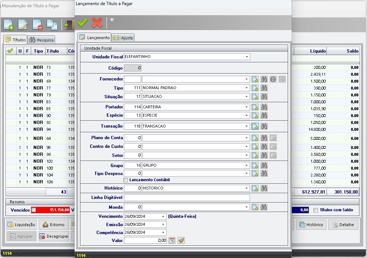
Task: Expand the Unidade Fiscal dropdown
Action: [x=247, y=57]
